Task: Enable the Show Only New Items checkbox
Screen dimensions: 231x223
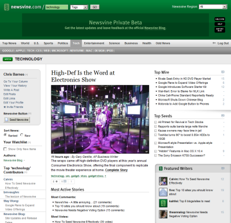Action: tap(5, 149)
